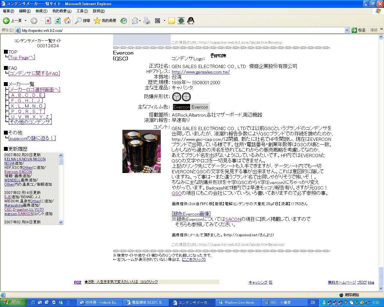This screenshot has height=307, width=384.
Task: Open the キャッシング footer link
Action: point(258,282)
